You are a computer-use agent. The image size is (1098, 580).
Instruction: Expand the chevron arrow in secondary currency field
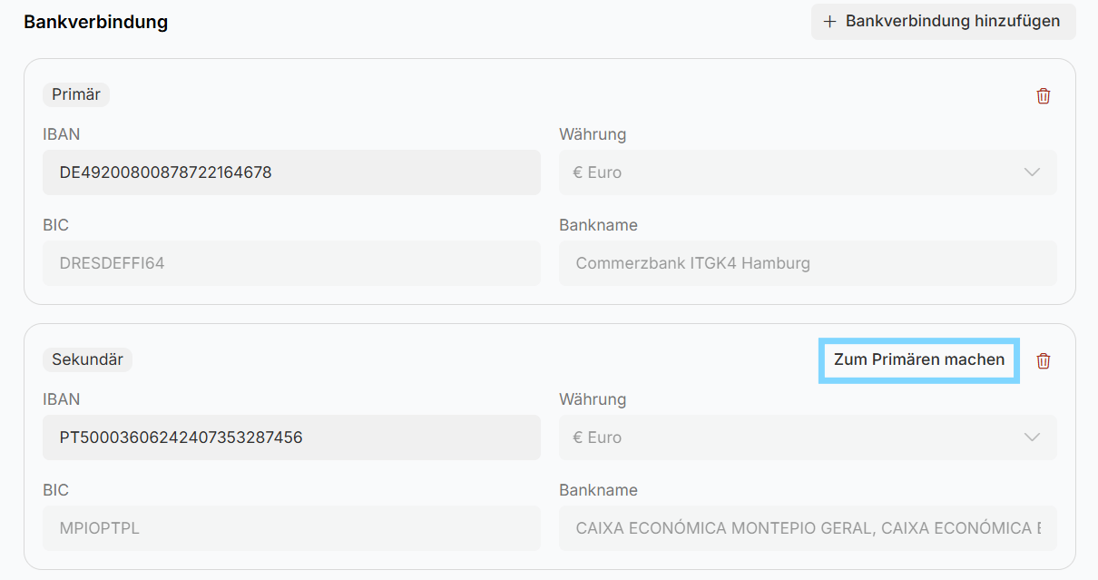pos(1032,437)
